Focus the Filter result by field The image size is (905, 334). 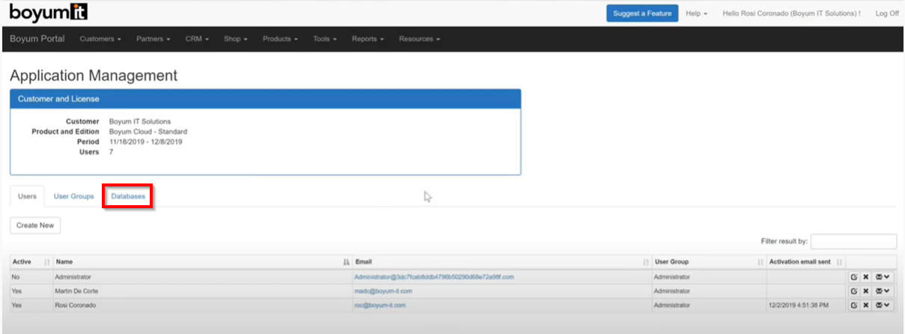(x=853, y=241)
